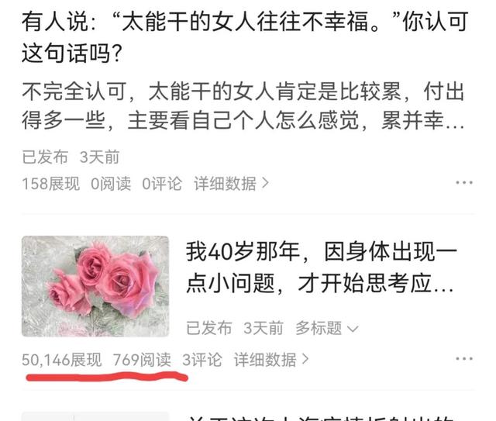Click the 0阅读 count
The height and width of the screenshot is (421, 496).
111,184
